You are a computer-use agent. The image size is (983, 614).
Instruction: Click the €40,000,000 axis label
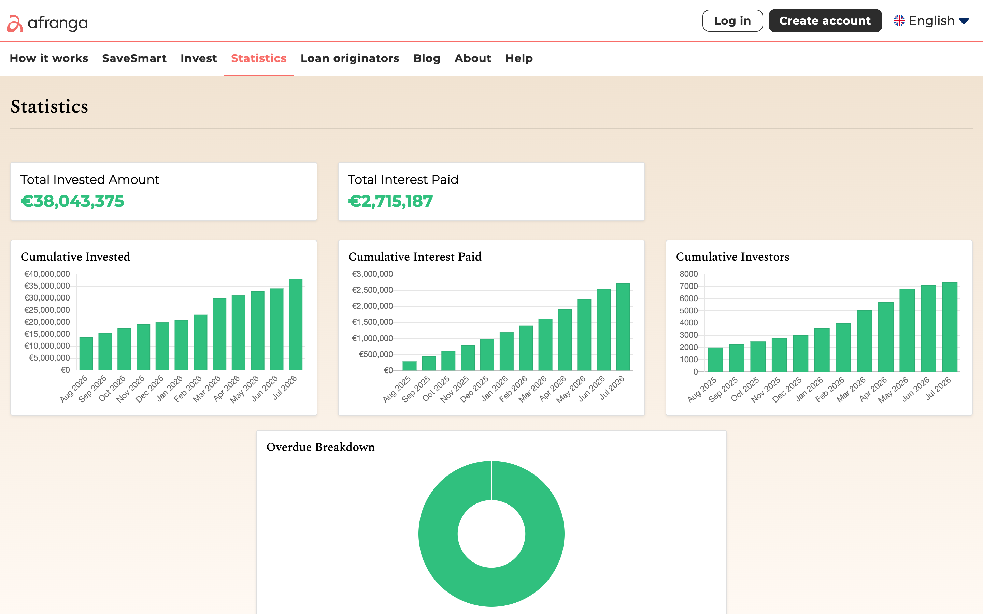point(47,274)
